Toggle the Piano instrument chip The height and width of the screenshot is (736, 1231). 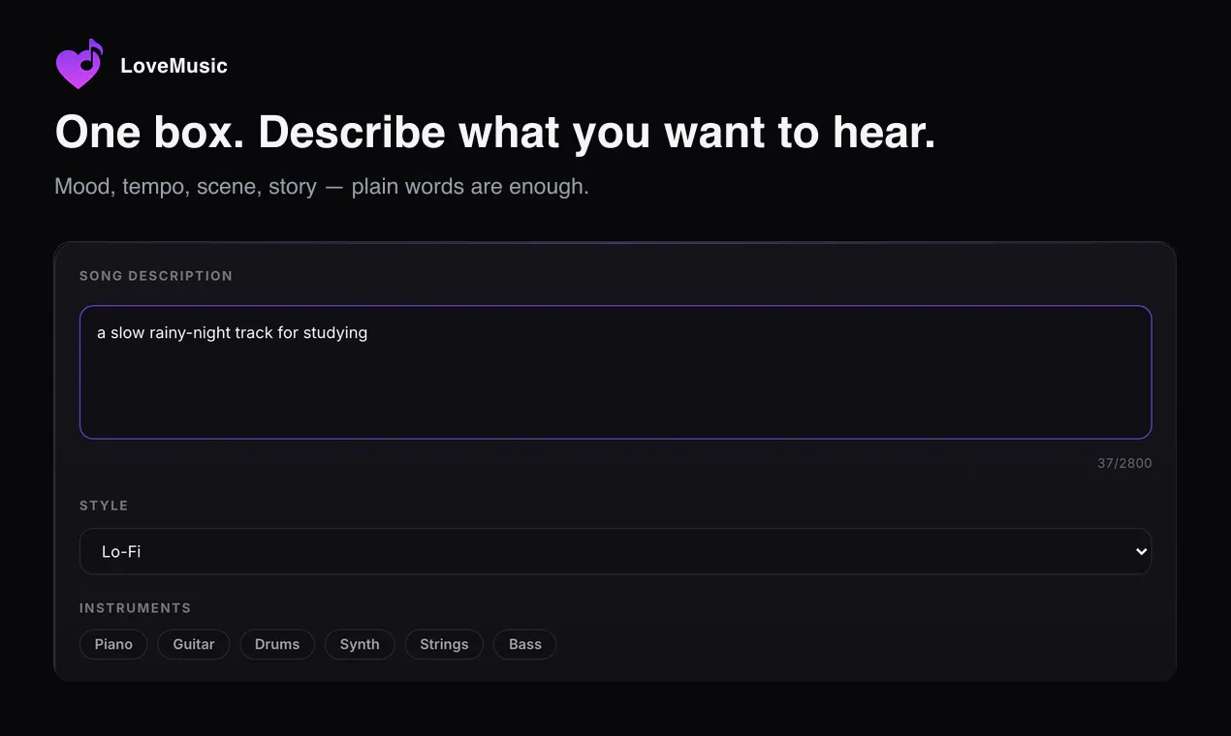point(113,644)
